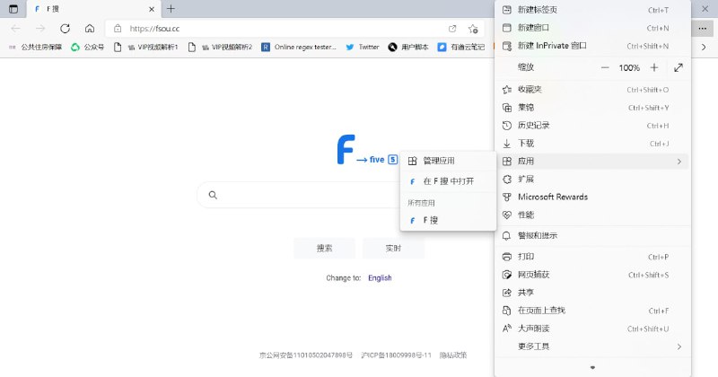The height and width of the screenshot is (377, 718).
Task: Select 网页捕获 web capture entry
Action: [592, 275]
